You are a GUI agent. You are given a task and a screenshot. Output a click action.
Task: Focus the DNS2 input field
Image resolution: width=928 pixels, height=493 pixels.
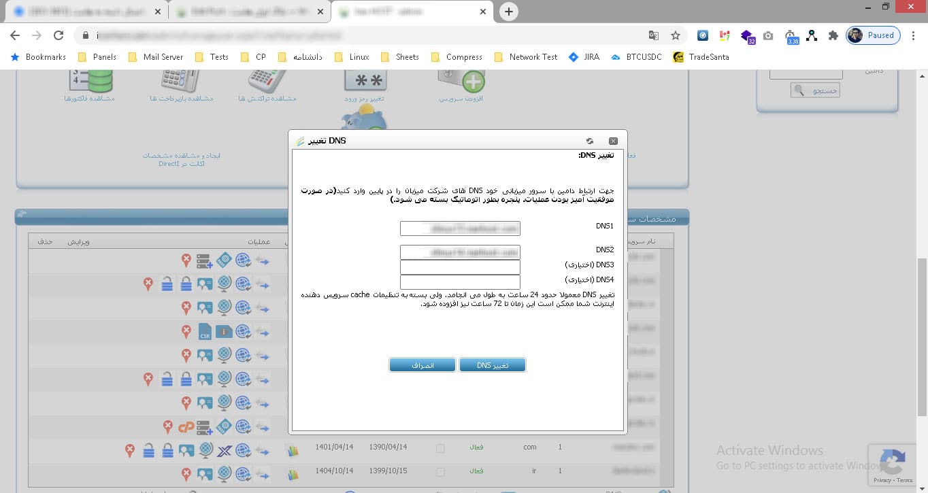460,252
